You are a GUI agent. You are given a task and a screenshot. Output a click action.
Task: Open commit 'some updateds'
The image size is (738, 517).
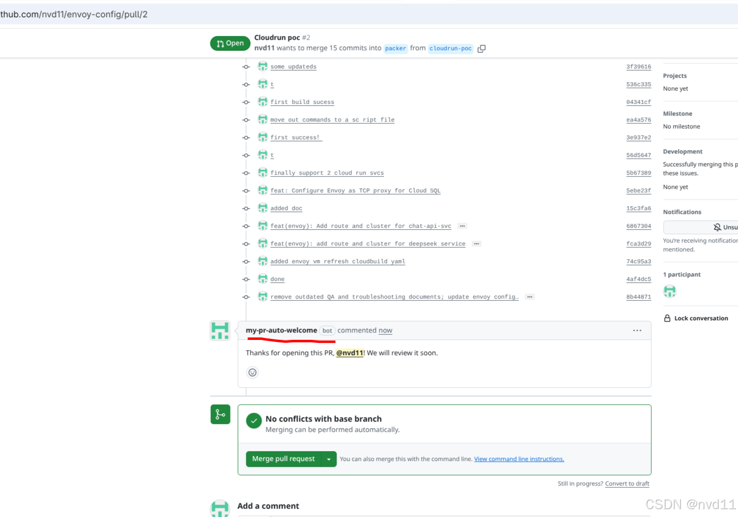pos(293,67)
